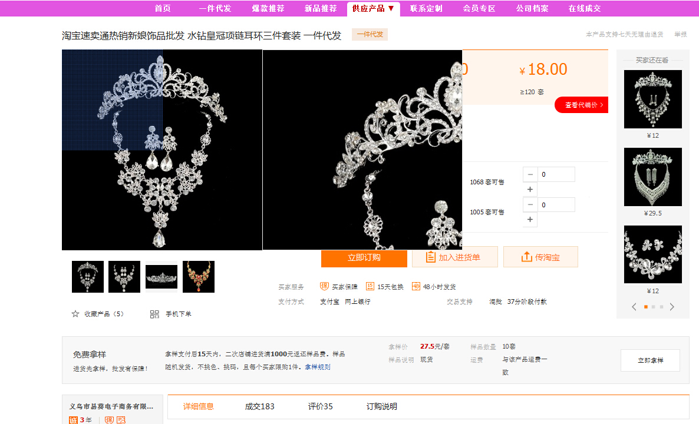Click the clipboard icon on 加入进货单
The width and height of the screenshot is (699, 424).
coord(430,257)
